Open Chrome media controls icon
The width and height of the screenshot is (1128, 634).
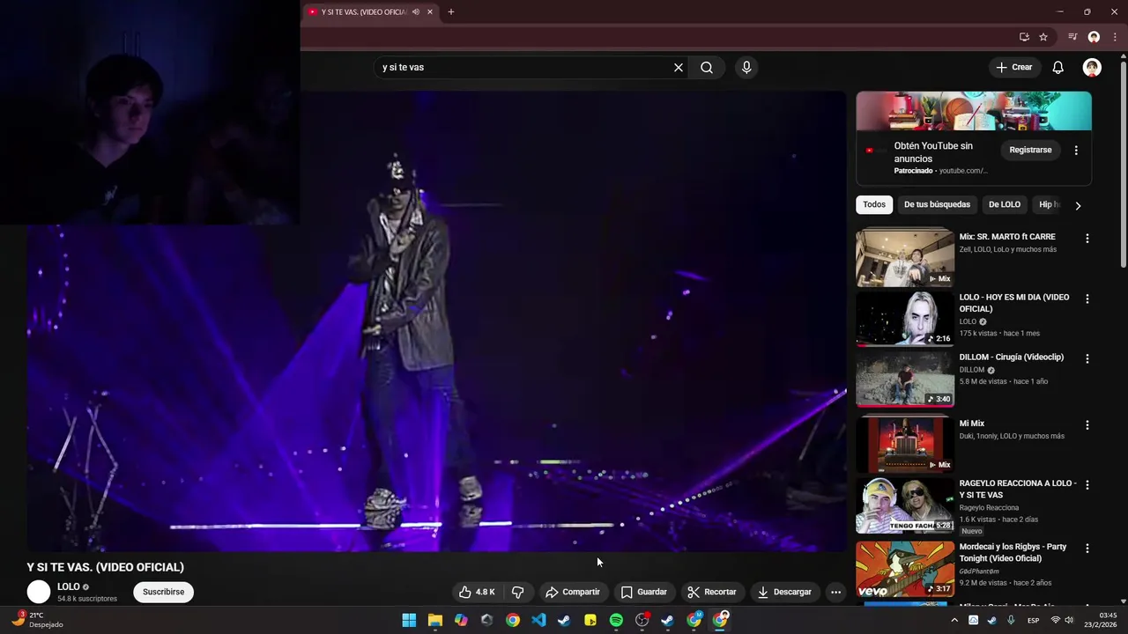pyautogui.click(x=1072, y=37)
